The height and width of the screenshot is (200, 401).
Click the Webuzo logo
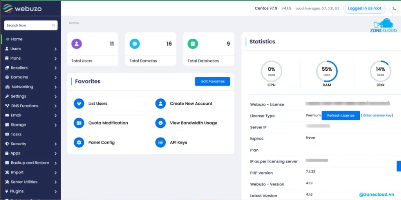pyautogui.click(x=22, y=9)
